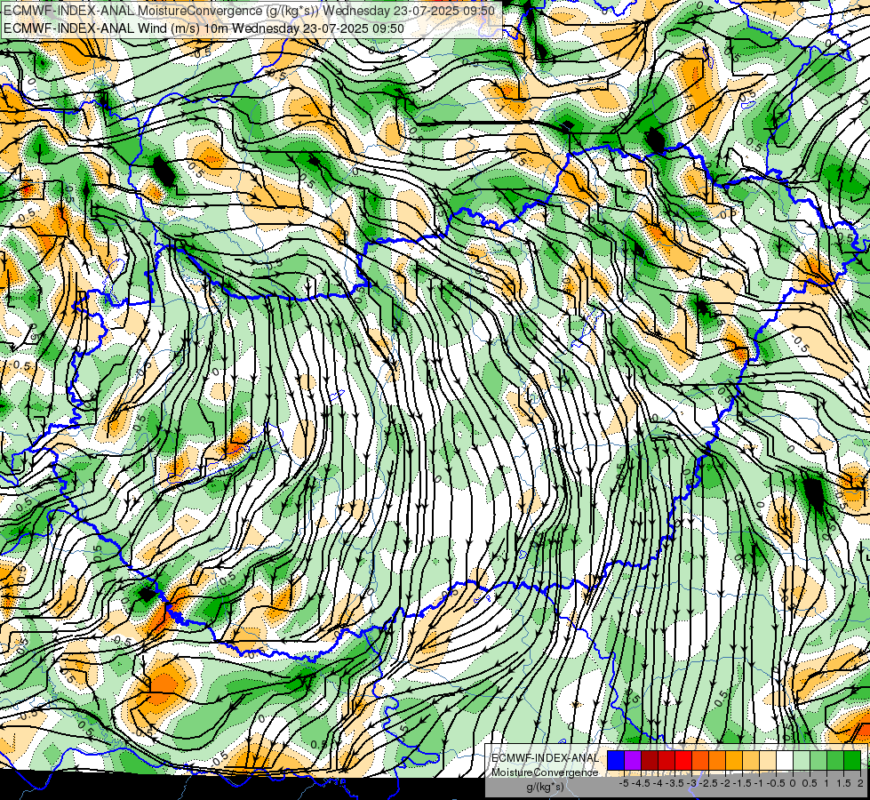Pick the palest green swatch right of 0
Screen dimensions: 870x800
coord(802,760)
